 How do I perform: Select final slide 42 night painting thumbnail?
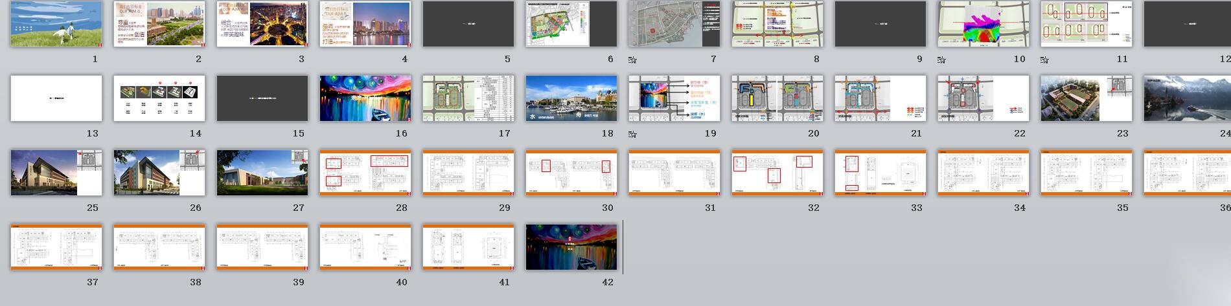(x=571, y=247)
